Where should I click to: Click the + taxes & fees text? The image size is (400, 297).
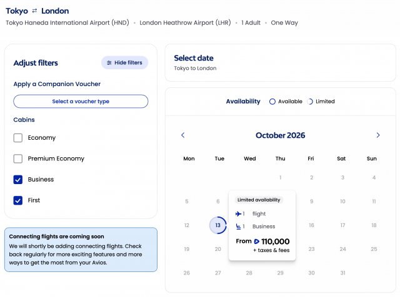(x=271, y=250)
